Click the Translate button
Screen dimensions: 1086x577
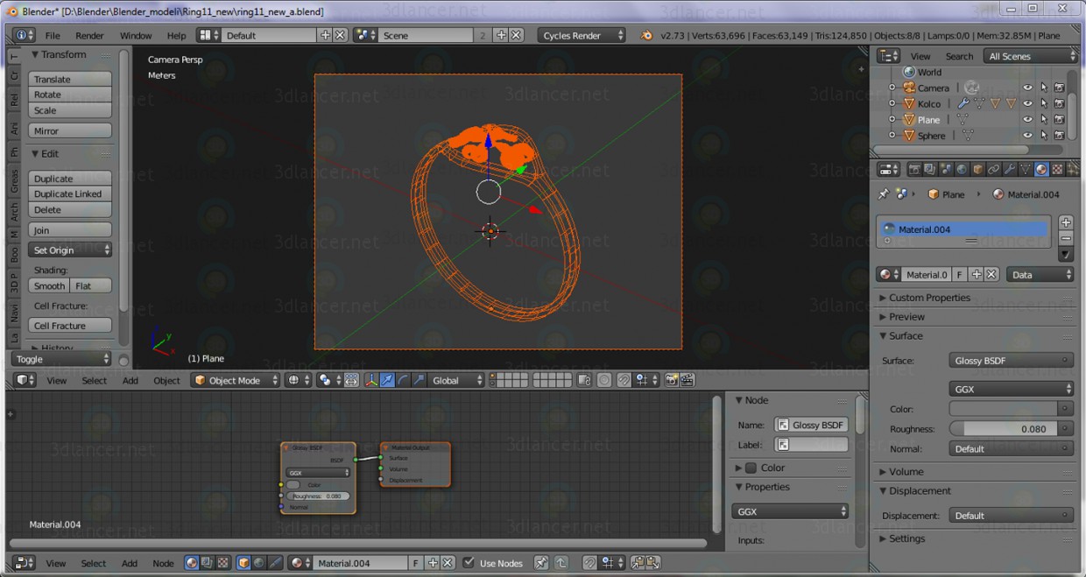point(70,79)
